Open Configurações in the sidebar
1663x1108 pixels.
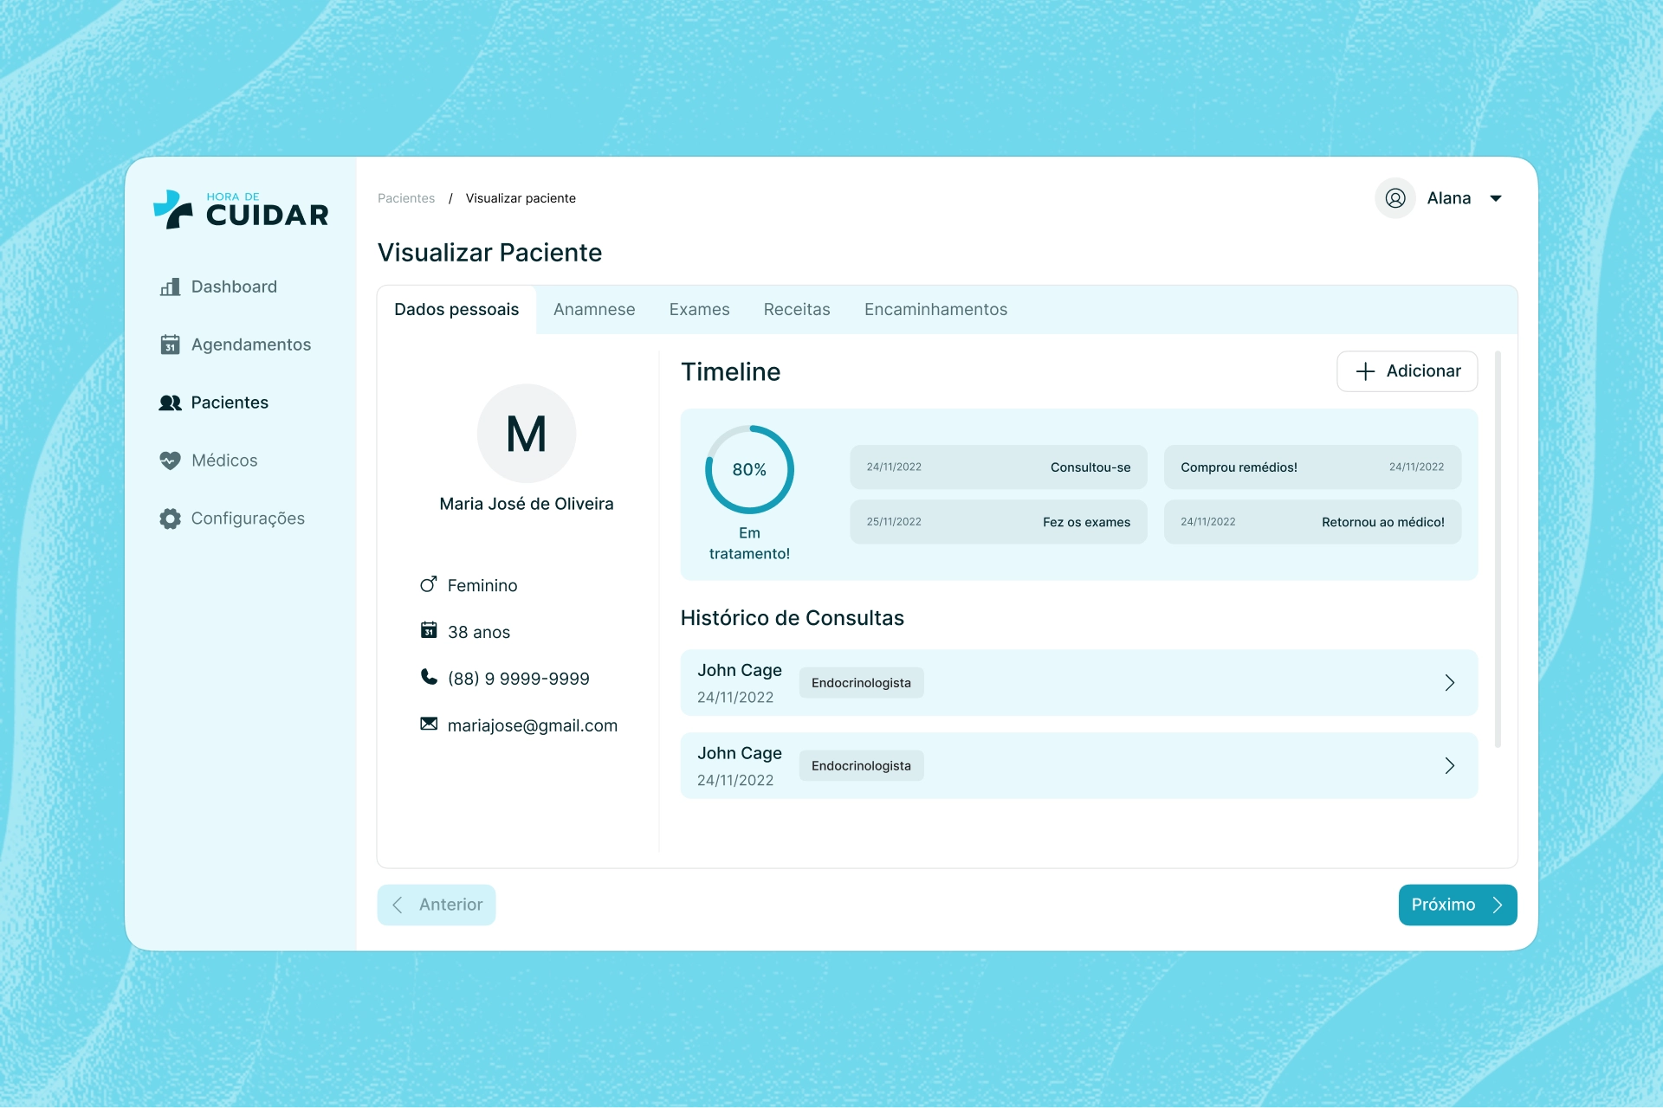pyautogui.click(x=232, y=519)
